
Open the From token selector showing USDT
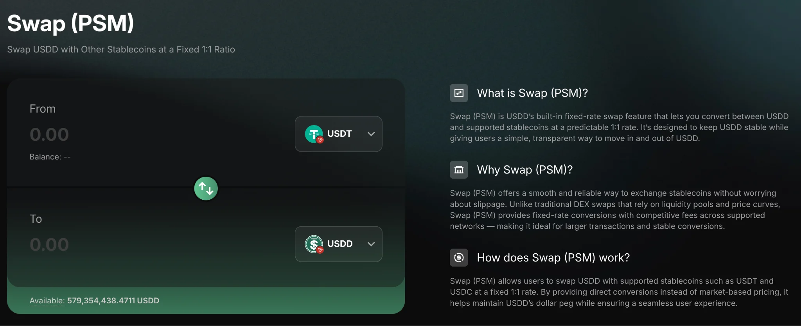point(338,134)
